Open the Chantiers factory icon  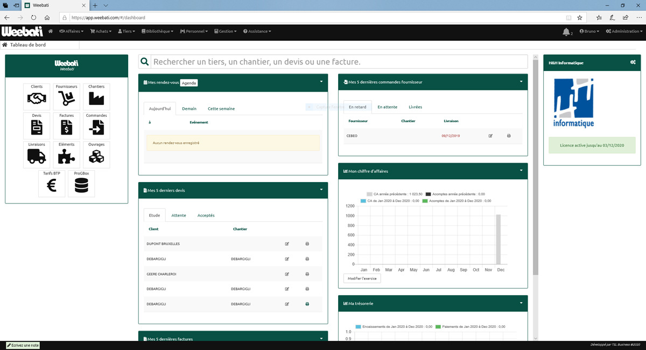click(96, 99)
